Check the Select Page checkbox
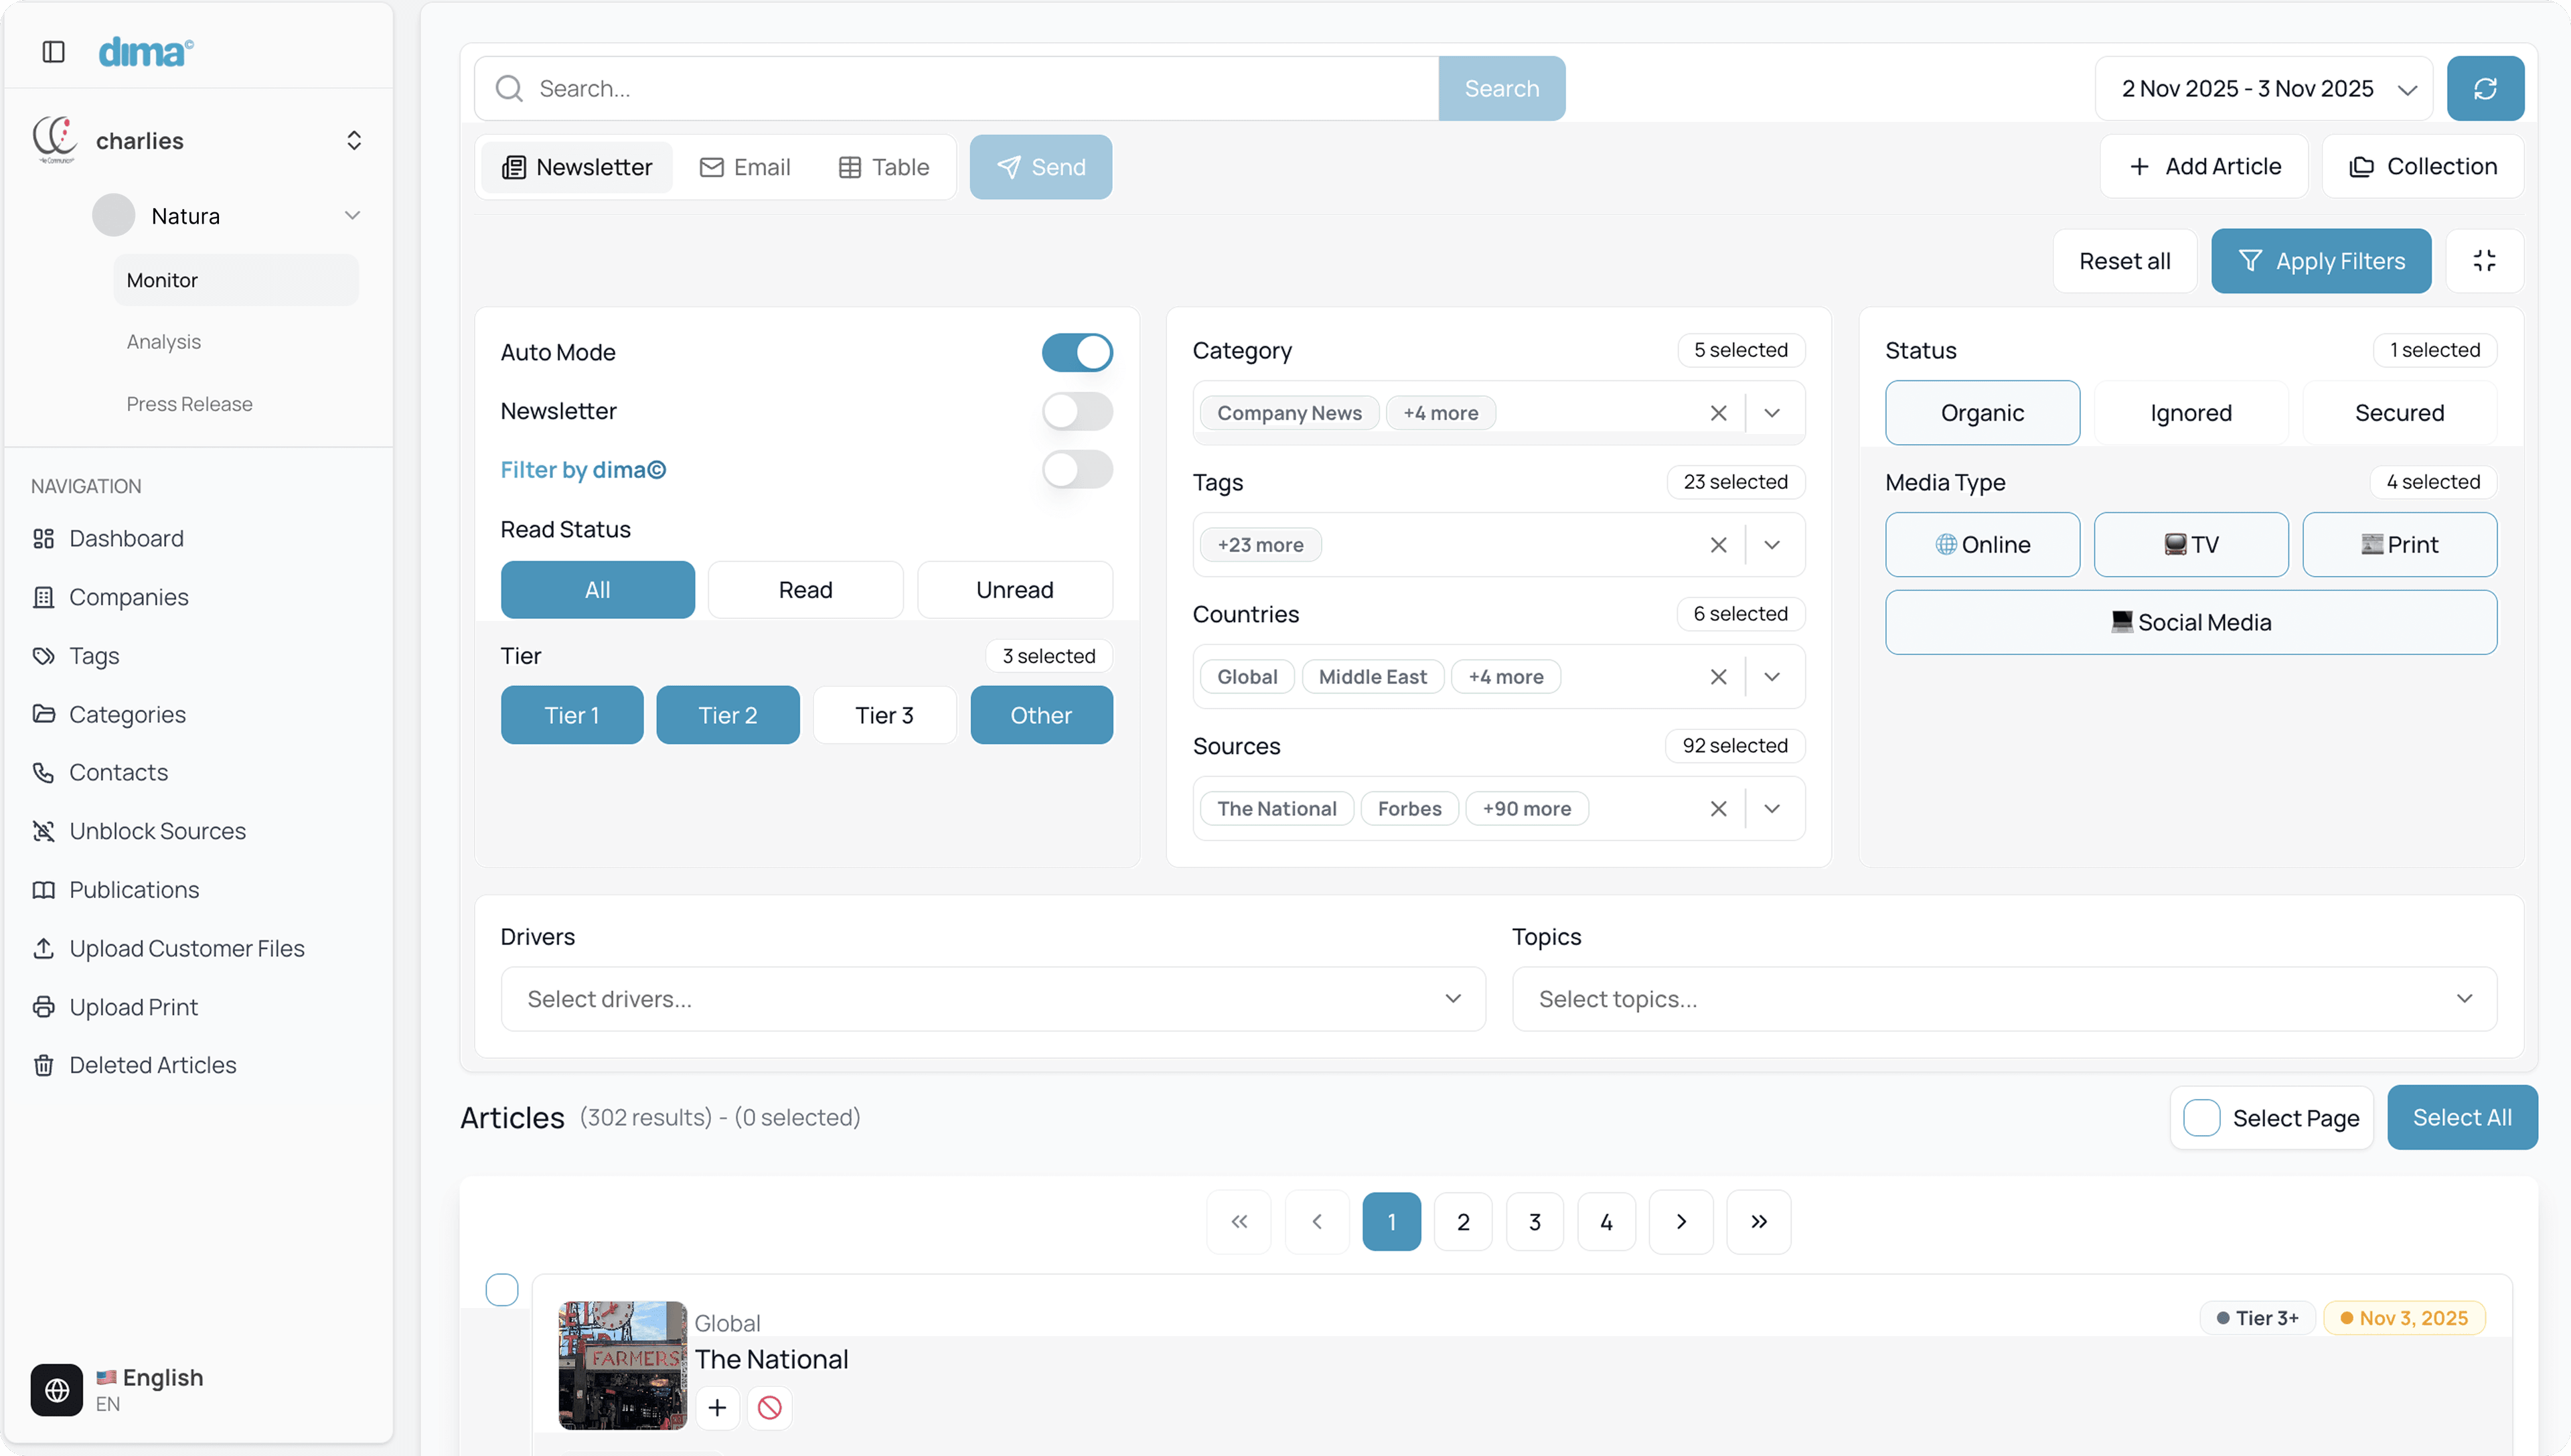 (2201, 1117)
